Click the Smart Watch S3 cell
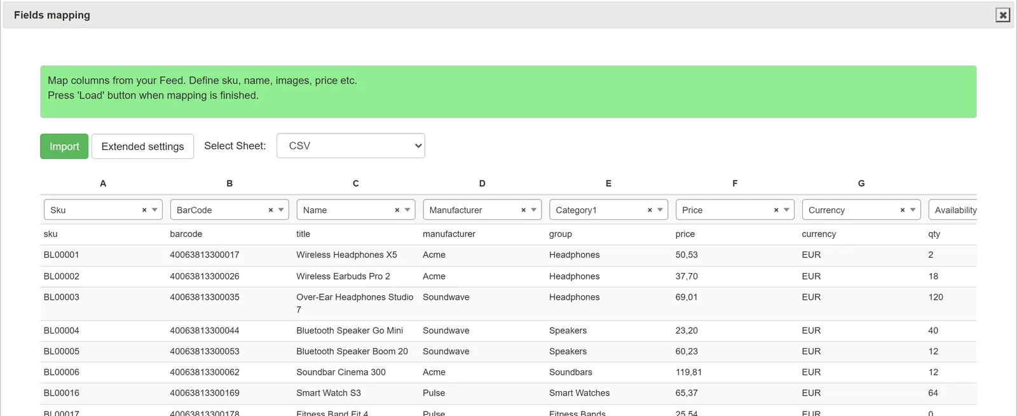 [x=329, y=393]
